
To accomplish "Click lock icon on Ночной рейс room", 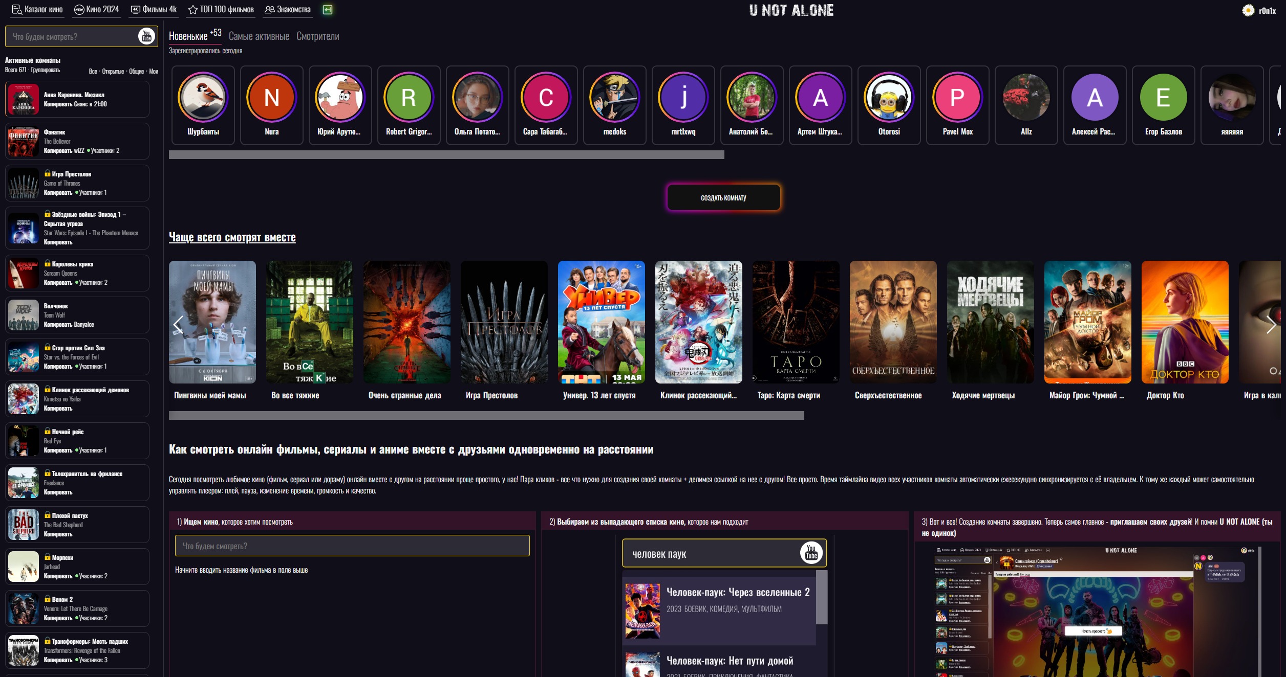I will [x=48, y=431].
